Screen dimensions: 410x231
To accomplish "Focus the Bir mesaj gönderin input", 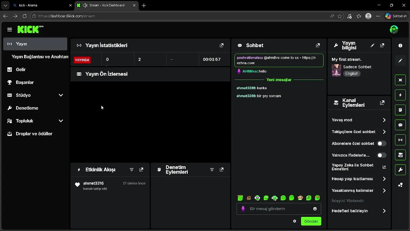I will point(279,209).
